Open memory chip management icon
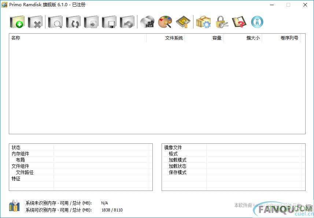 183,22
